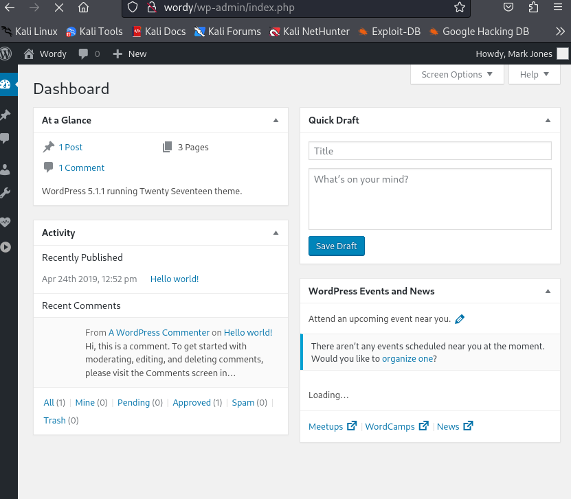The width and height of the screenshot is (571, 499).
Task: Open Exploit-DB bookmark
Action: click(x=390, y=32)
